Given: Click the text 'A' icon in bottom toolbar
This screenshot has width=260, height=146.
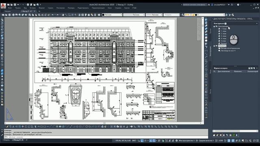Looking at the screenshot, I should click(x=124, y=127).
